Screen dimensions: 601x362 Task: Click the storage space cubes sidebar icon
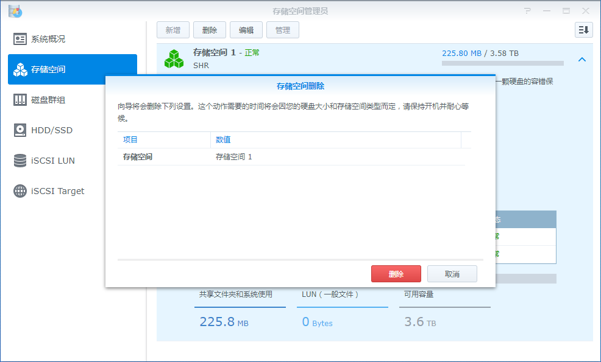click(20, 69)
